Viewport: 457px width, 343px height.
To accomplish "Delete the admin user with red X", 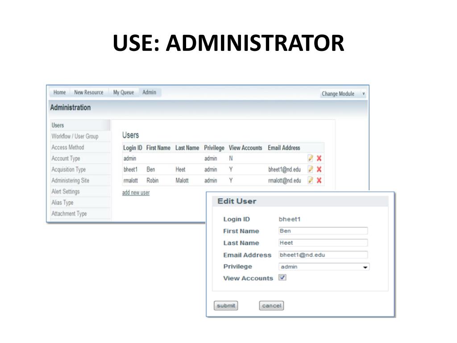I will (x=319, y=159).
